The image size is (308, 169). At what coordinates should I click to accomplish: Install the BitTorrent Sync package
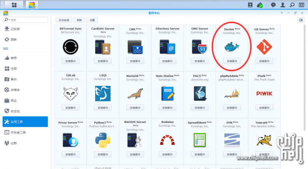click(x=71, y=61)
